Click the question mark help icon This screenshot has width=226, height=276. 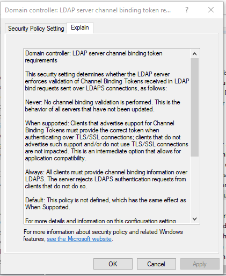187,10
